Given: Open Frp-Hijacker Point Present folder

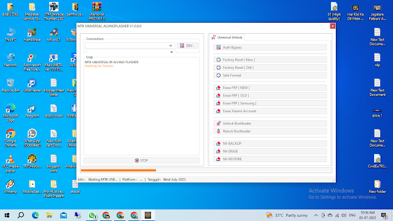Looking at the screenshot, I should click(x=53, y=189).
